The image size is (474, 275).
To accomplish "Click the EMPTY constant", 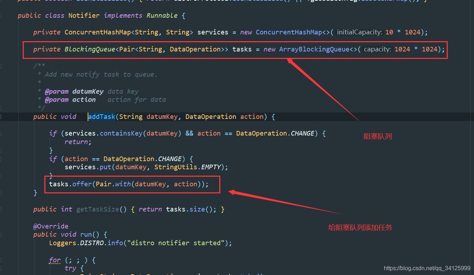I will 211,167.
